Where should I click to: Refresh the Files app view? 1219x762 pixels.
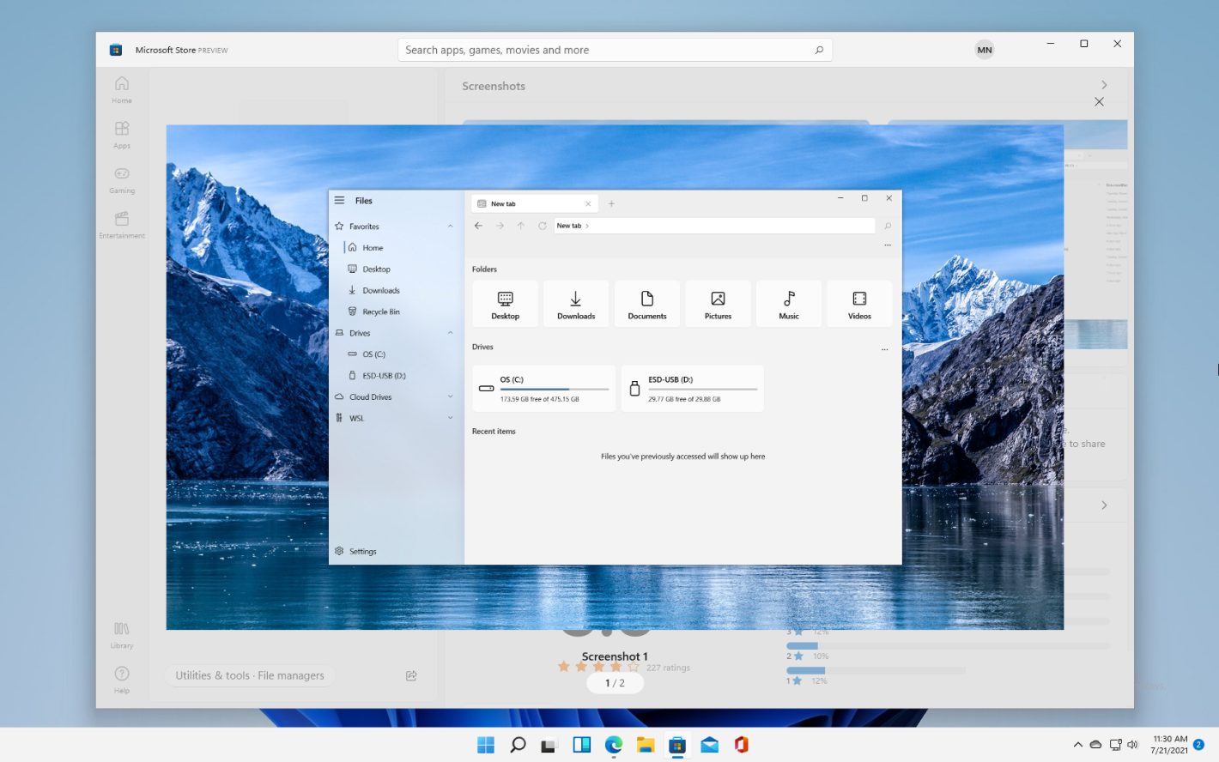tap(542, 226)
